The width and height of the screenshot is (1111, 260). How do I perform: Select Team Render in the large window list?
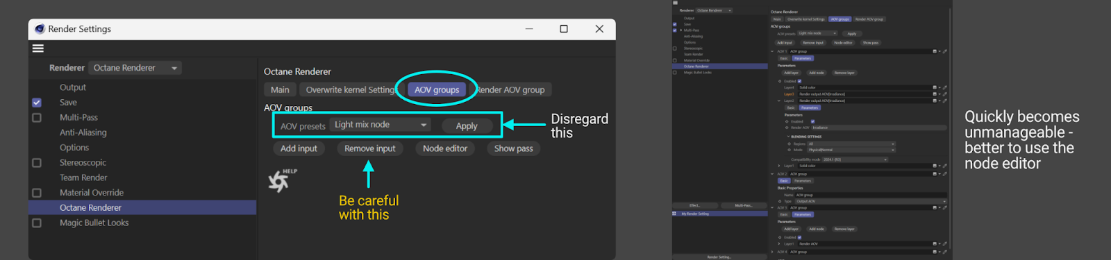83,177
